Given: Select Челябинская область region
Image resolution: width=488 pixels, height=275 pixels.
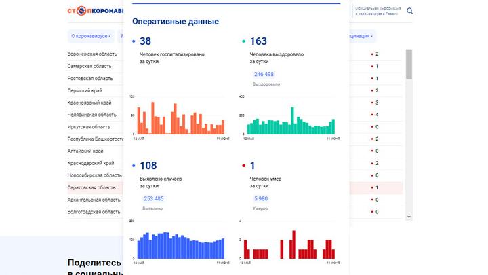Looking at the screenshot, I should pyautogui.click(x=91, y=115).
